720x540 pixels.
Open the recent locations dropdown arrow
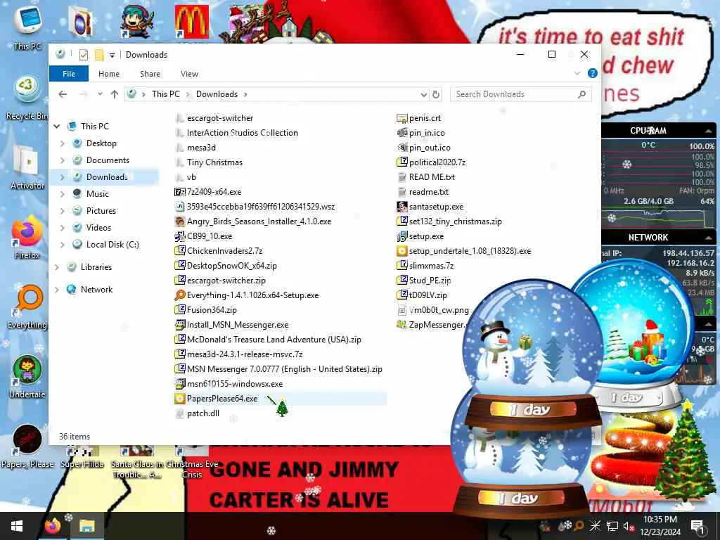coord(100,94)
